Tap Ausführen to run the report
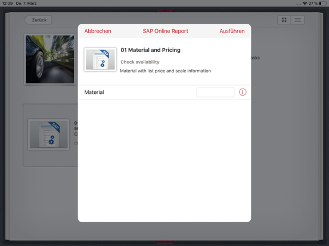Screen dimensions: 329x246 [232, 31]
